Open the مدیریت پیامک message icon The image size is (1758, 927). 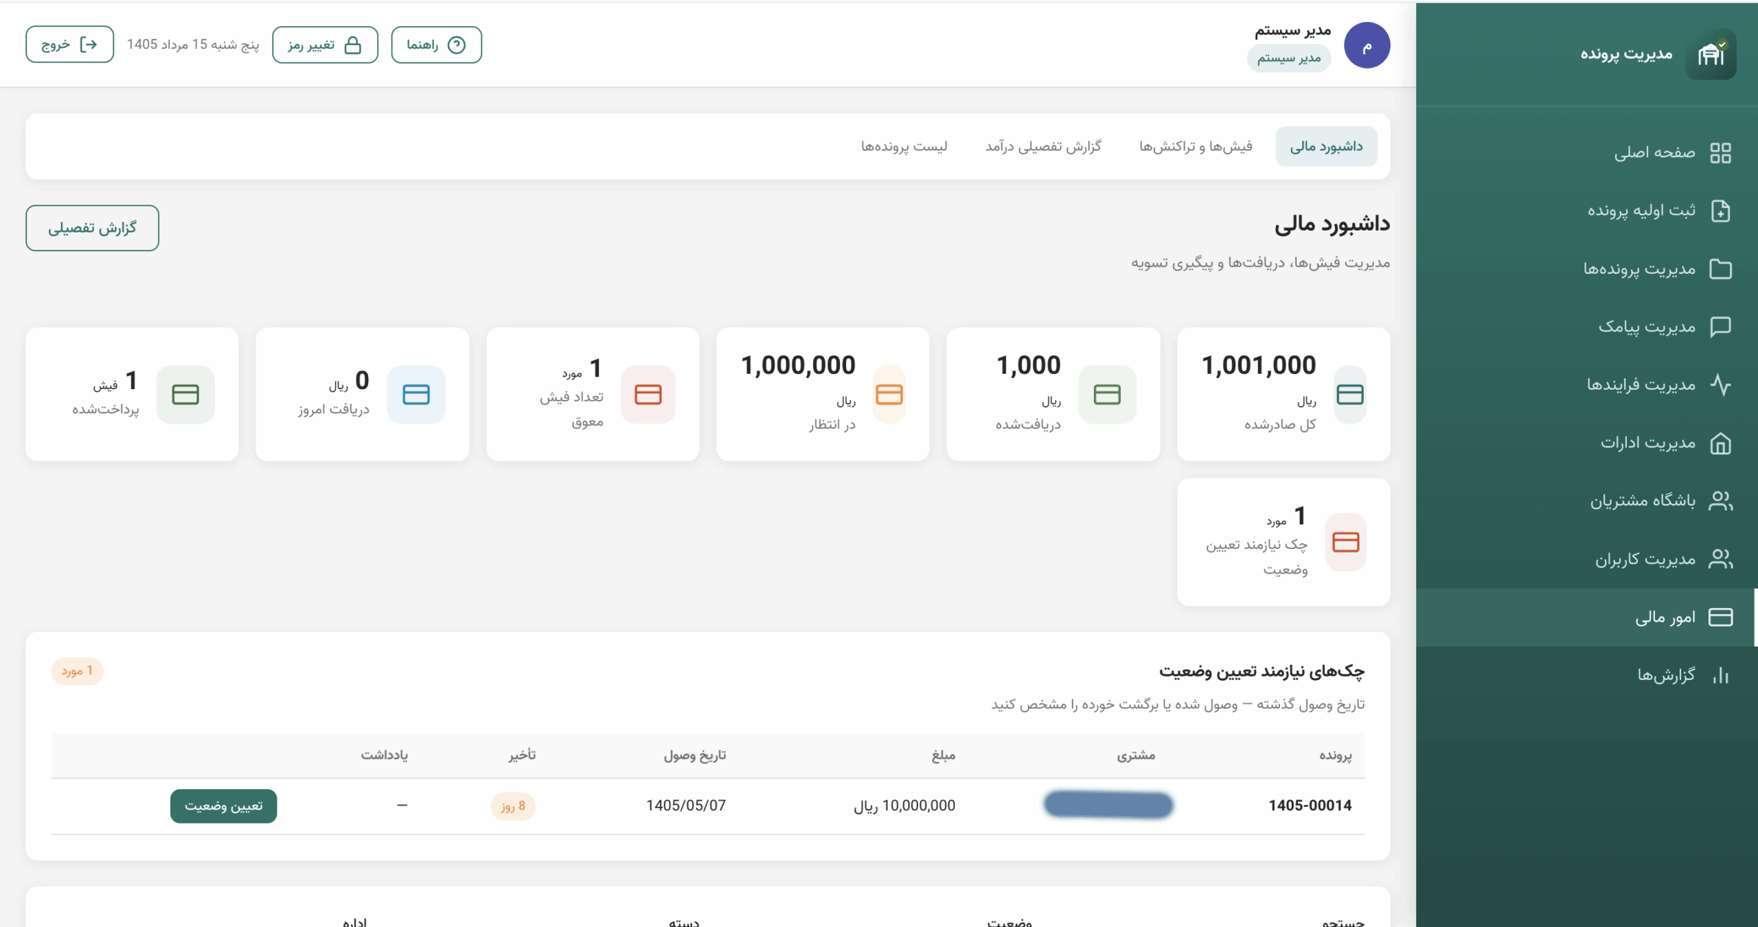point(1720,327)
